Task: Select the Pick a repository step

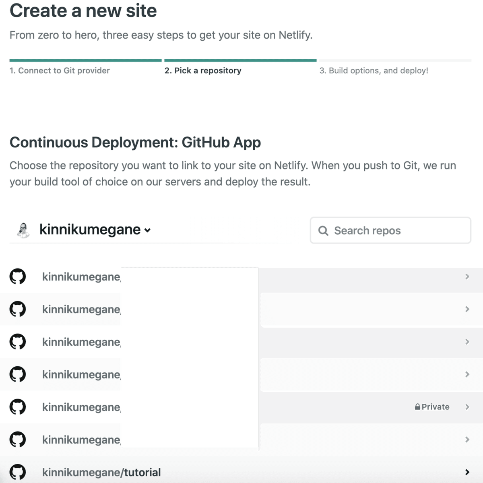Action: [203, 70]
